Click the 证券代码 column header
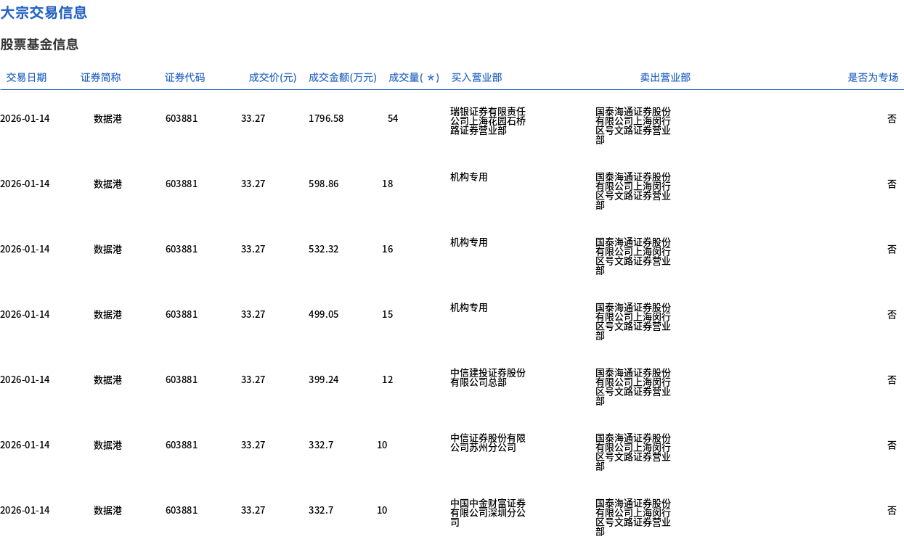Viewport: 904px width, 547px height. tap(185, 78)
